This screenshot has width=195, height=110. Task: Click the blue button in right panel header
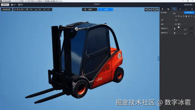(189, 12)
